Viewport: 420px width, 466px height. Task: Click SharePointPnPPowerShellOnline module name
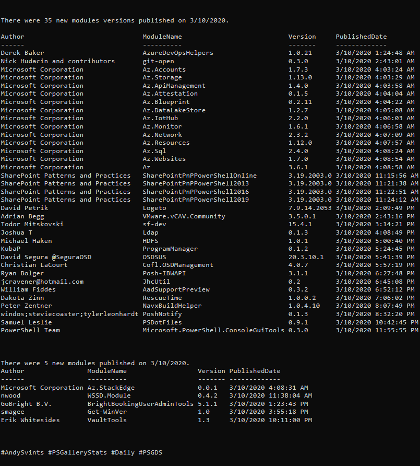coord(199,176)
